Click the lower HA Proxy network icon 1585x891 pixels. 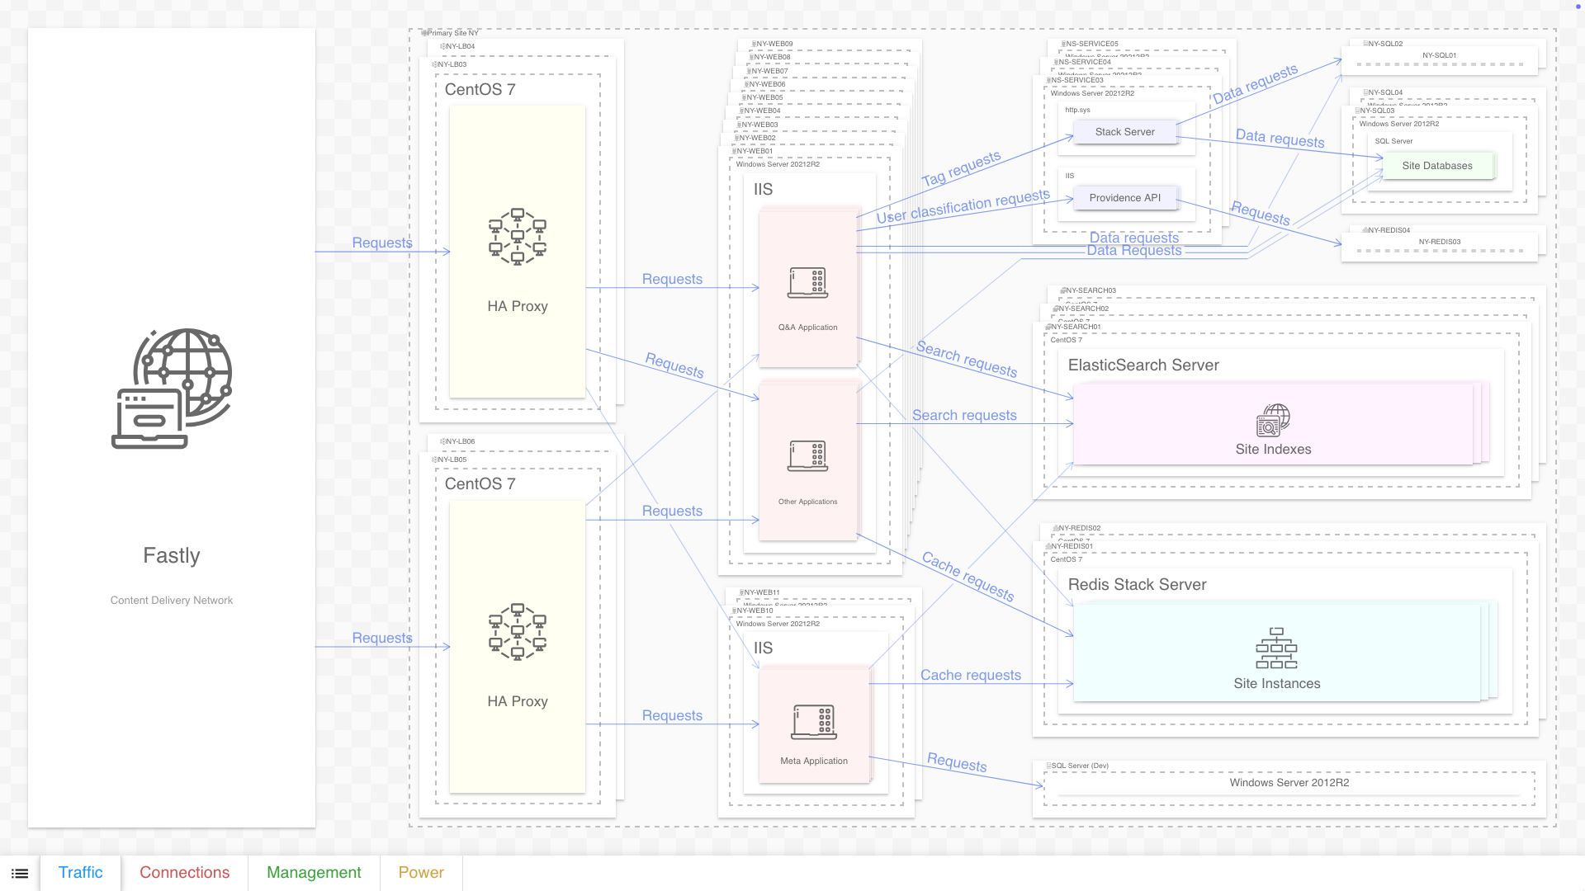pos(518,632)
